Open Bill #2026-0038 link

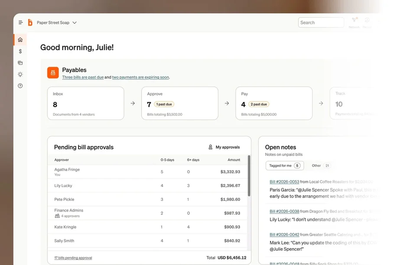click(x=284, y=211)
